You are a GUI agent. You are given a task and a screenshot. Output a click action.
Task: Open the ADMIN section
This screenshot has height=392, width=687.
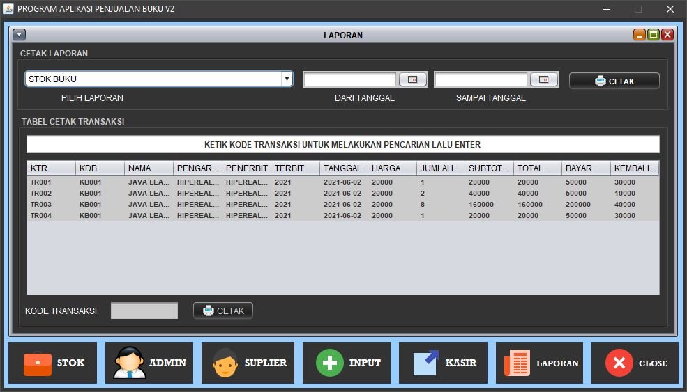(149, 363)
